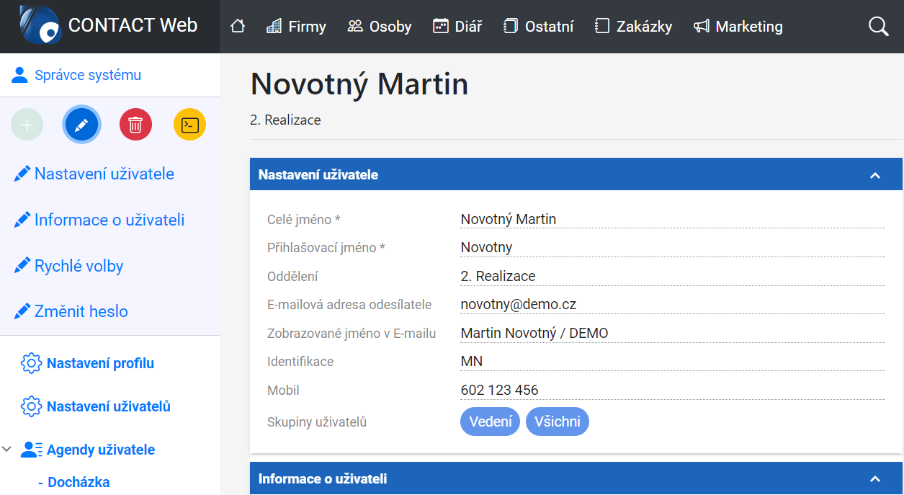904x495 pixels.
Task: Click the Agendy uživatele person-list icon
Action: [x=32, y=450]
